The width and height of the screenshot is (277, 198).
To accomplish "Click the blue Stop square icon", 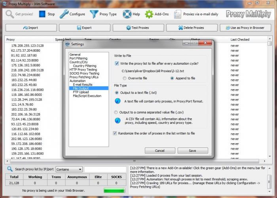I will 42,14.
